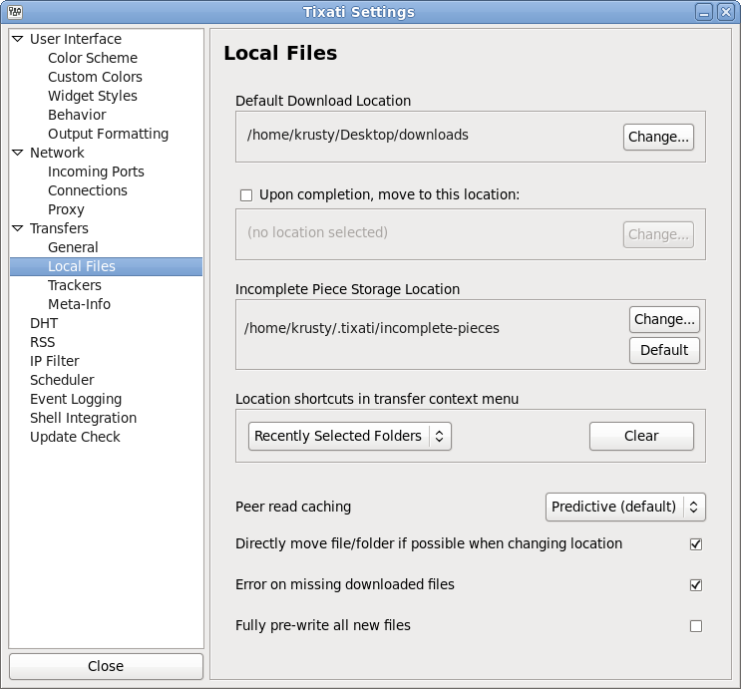Open the Color Scheme settings page
Screen dimensions: 741x689
tap(93, 58)
